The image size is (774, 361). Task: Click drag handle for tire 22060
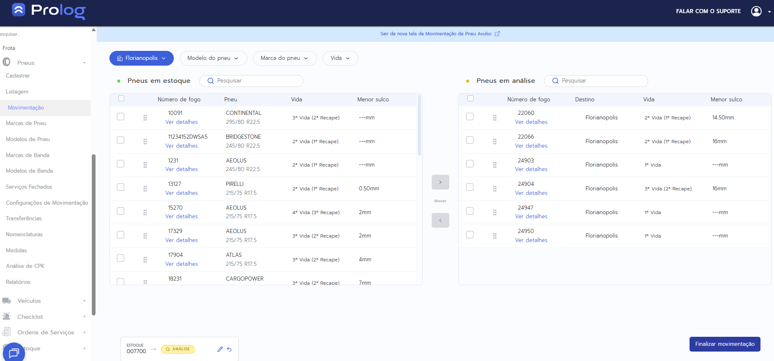[x=495, y=118]
